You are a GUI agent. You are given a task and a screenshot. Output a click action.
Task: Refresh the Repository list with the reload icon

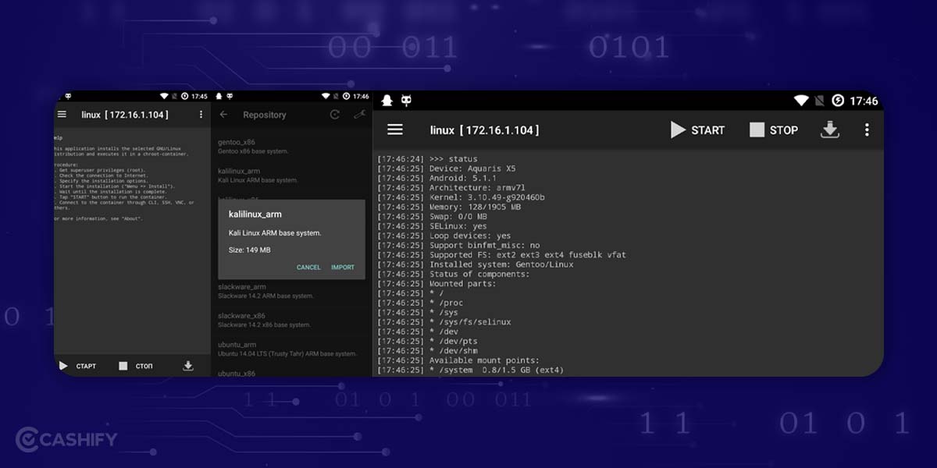tap(335, 114)
